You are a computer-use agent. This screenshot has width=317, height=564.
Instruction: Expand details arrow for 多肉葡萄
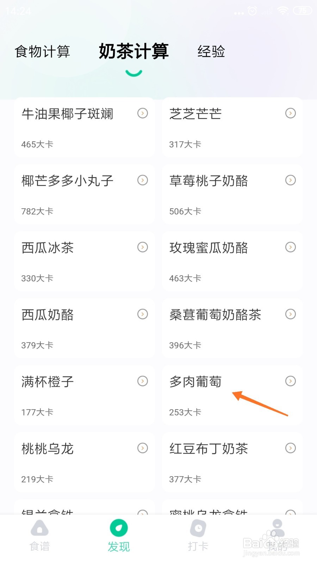tap(291, 381)
